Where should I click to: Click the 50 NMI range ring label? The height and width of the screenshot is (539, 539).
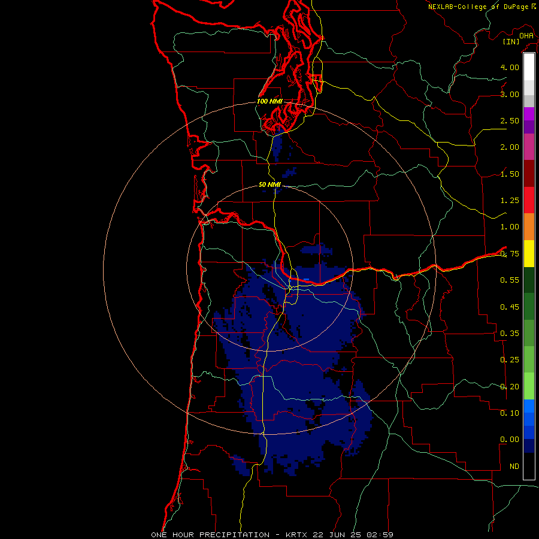click(269, 184)
